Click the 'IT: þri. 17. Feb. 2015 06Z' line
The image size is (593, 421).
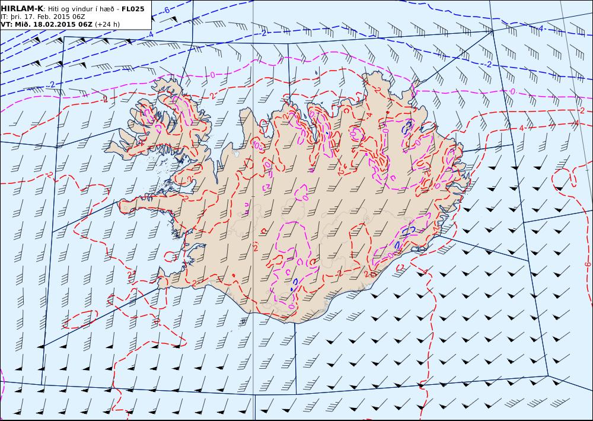point(43,17)
